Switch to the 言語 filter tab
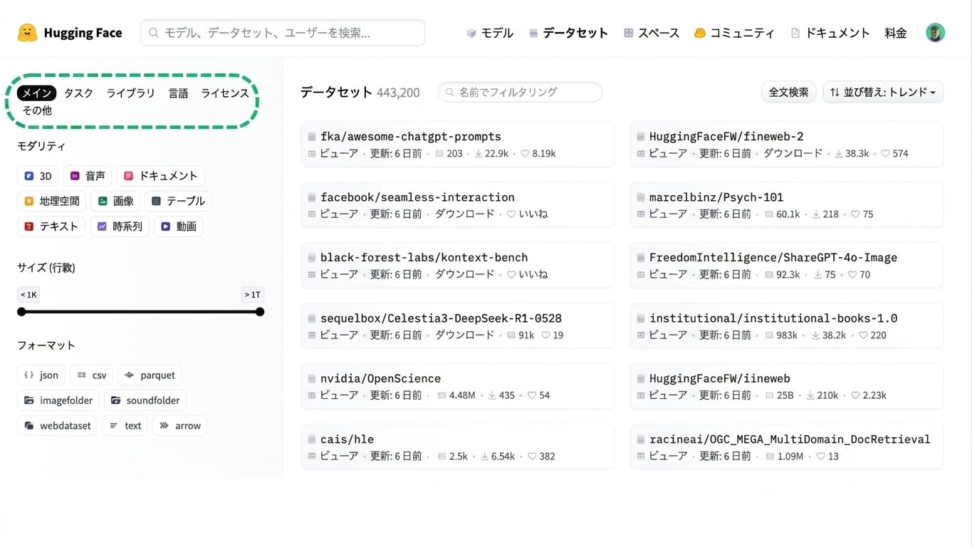The width and height of the screenshot is (972, 547). pyautogui.click(x=178, y=93)
